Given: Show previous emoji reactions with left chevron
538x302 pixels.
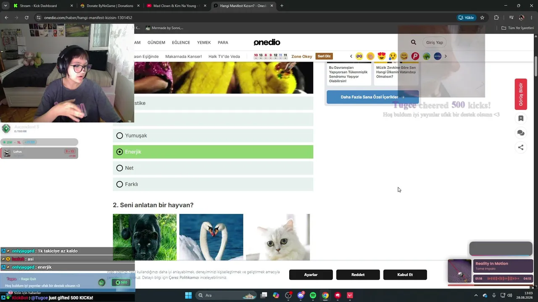Looking at the screenshot, I should point(351,56).
